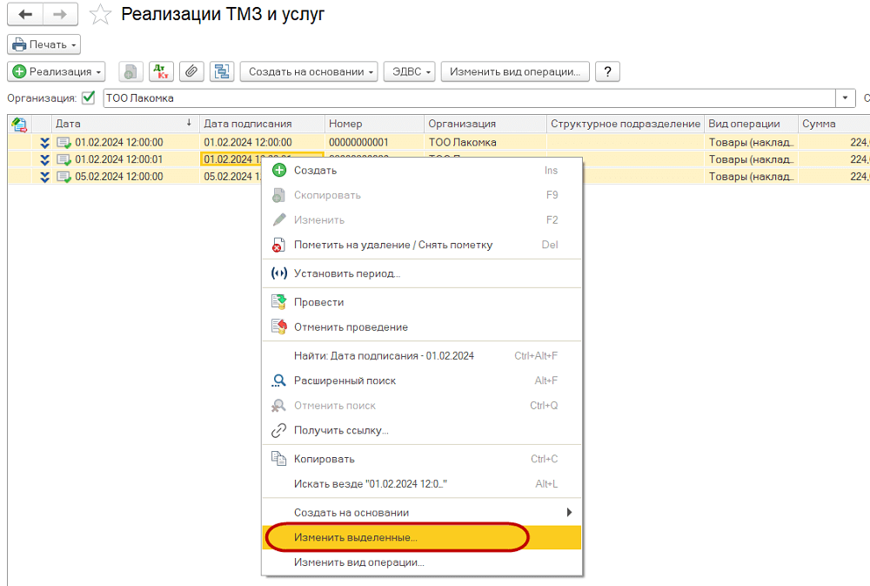This screenshot has width=870, height=586.
Task: Click the copy document toolbar icon
Action: [x=130, y=71]
